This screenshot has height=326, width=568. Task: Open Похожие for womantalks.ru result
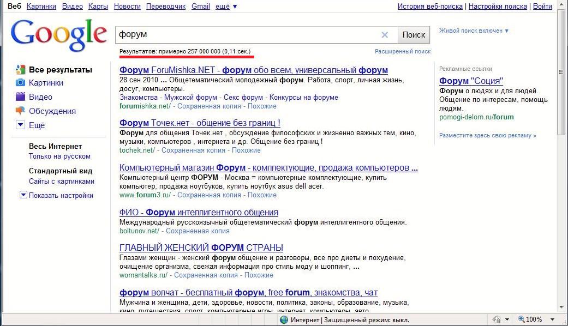[259, 275]
